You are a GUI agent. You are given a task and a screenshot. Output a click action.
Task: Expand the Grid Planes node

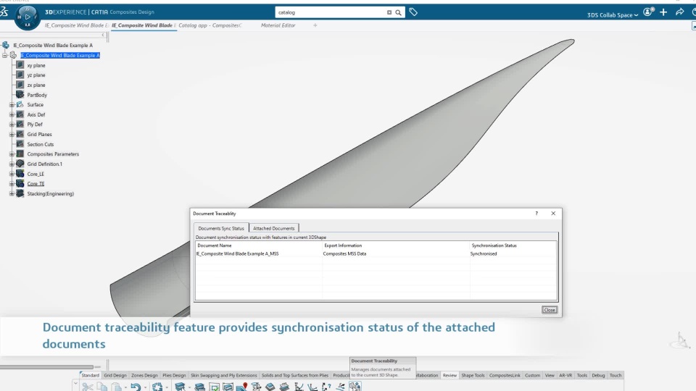12,135
